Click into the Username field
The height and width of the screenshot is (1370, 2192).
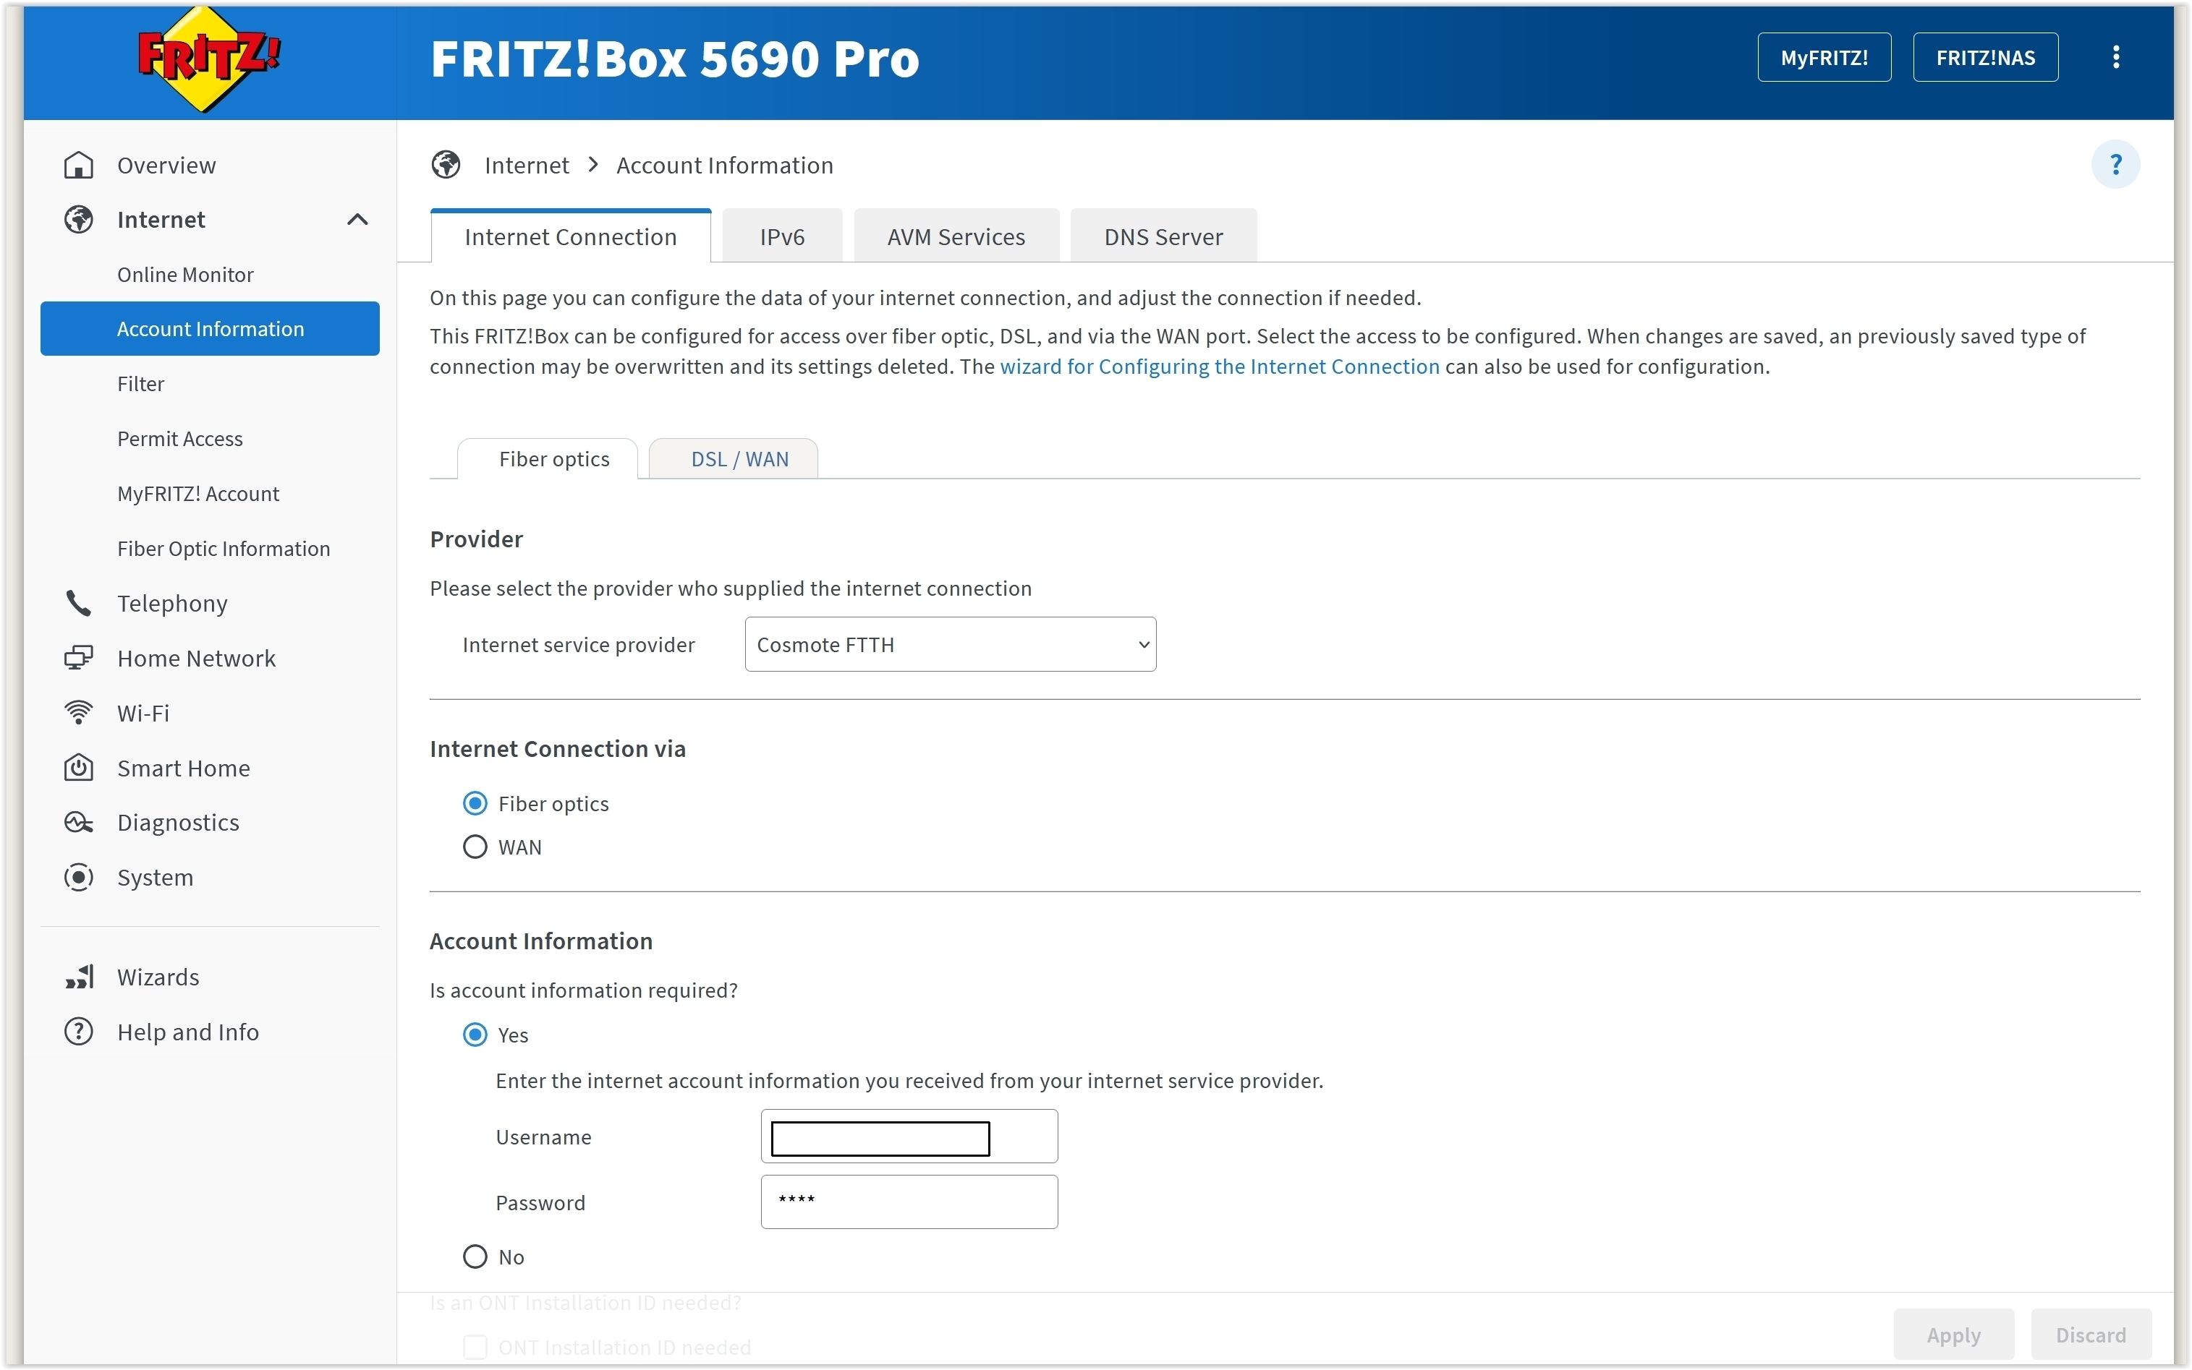[909, 1136]
